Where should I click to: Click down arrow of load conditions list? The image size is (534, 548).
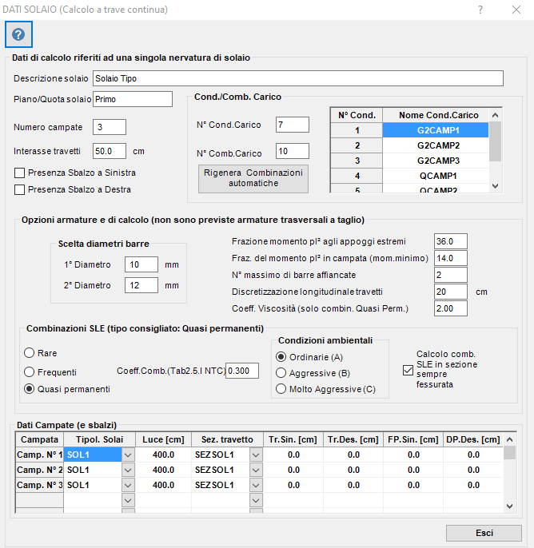click(495, 186)
